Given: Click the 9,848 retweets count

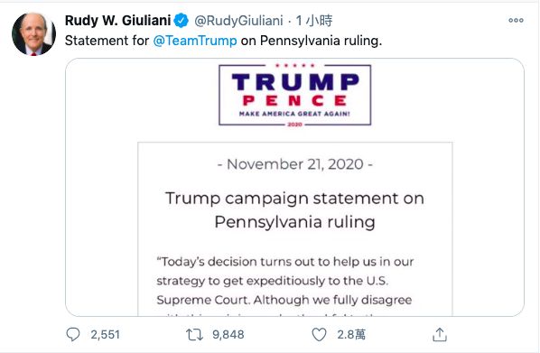Looking at the screenshot, I should 228,334.
